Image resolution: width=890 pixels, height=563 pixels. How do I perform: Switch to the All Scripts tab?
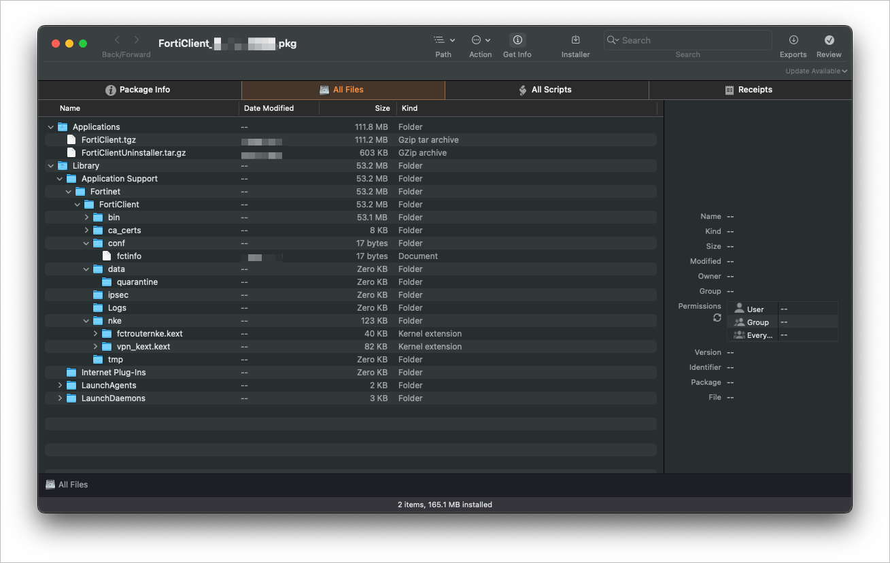point(547,90)
